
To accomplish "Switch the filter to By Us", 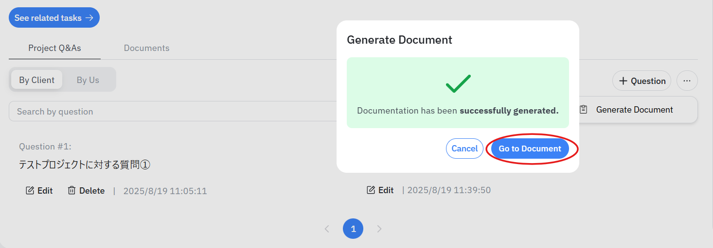I will pos(88,80).
